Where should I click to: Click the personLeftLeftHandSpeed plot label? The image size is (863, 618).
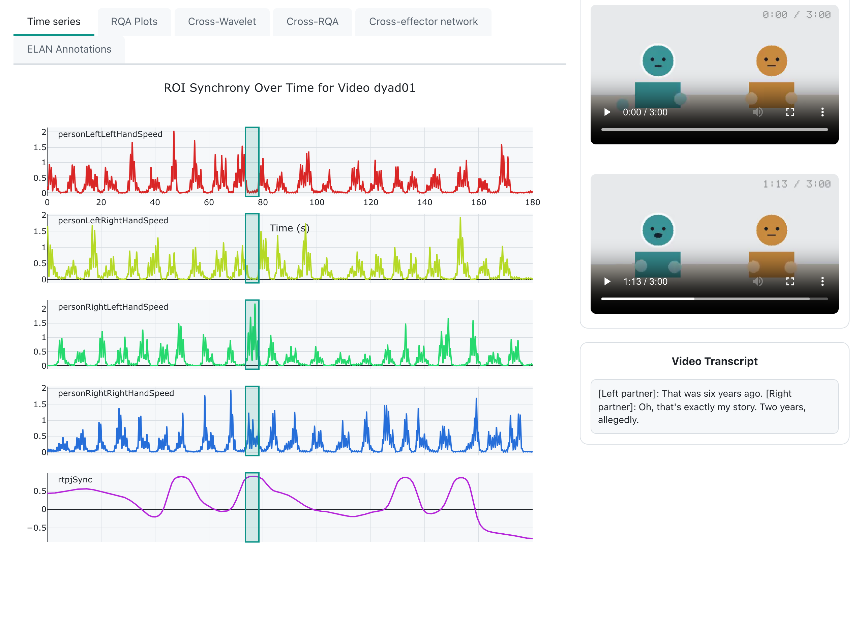[x=110, y=134]
